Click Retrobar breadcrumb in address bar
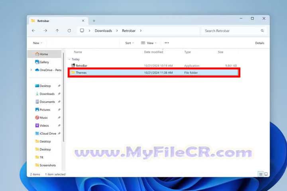Screen dimensions: 287x191 pos(129,31)
